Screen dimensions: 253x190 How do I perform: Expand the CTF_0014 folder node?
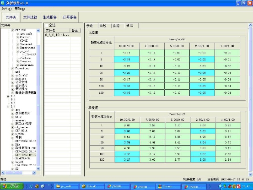(x=13, y=131)
